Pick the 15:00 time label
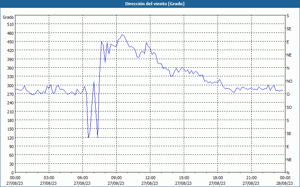This screenshot has height=187, width=300. point(184,178)
